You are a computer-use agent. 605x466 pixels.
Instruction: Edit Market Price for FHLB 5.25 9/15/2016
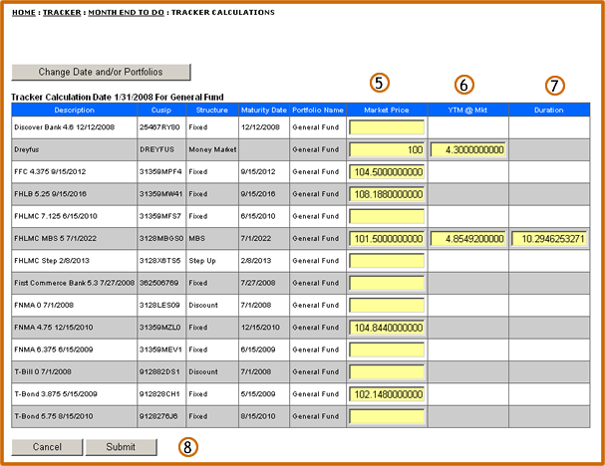(387, 194)
